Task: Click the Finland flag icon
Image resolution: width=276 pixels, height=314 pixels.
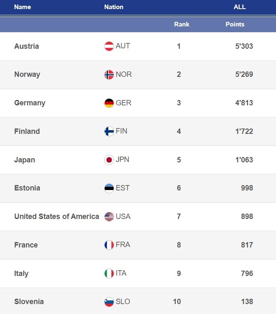Action: click(109, 131)
